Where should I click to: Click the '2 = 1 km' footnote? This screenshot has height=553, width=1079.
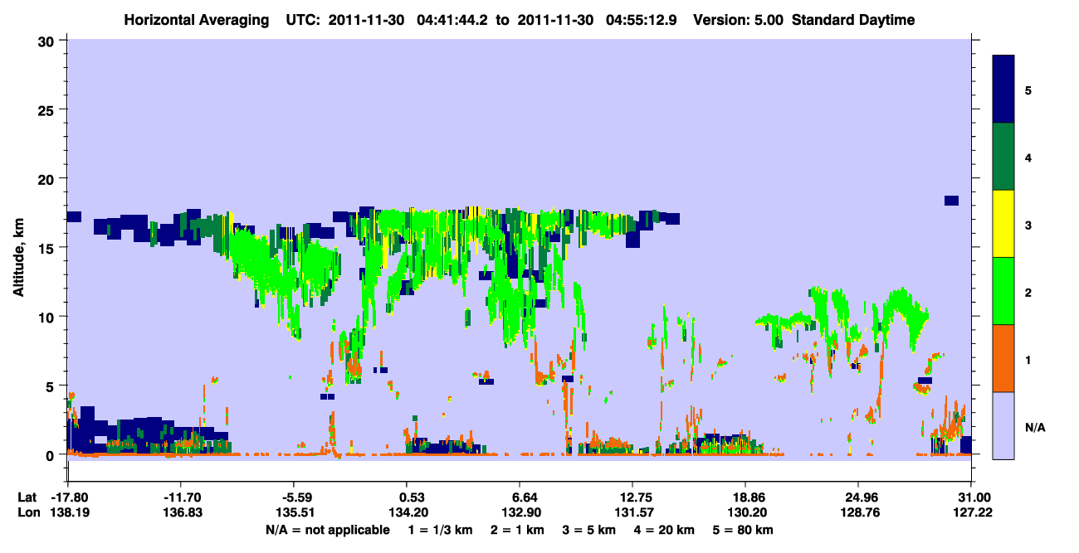click(517, 530)
